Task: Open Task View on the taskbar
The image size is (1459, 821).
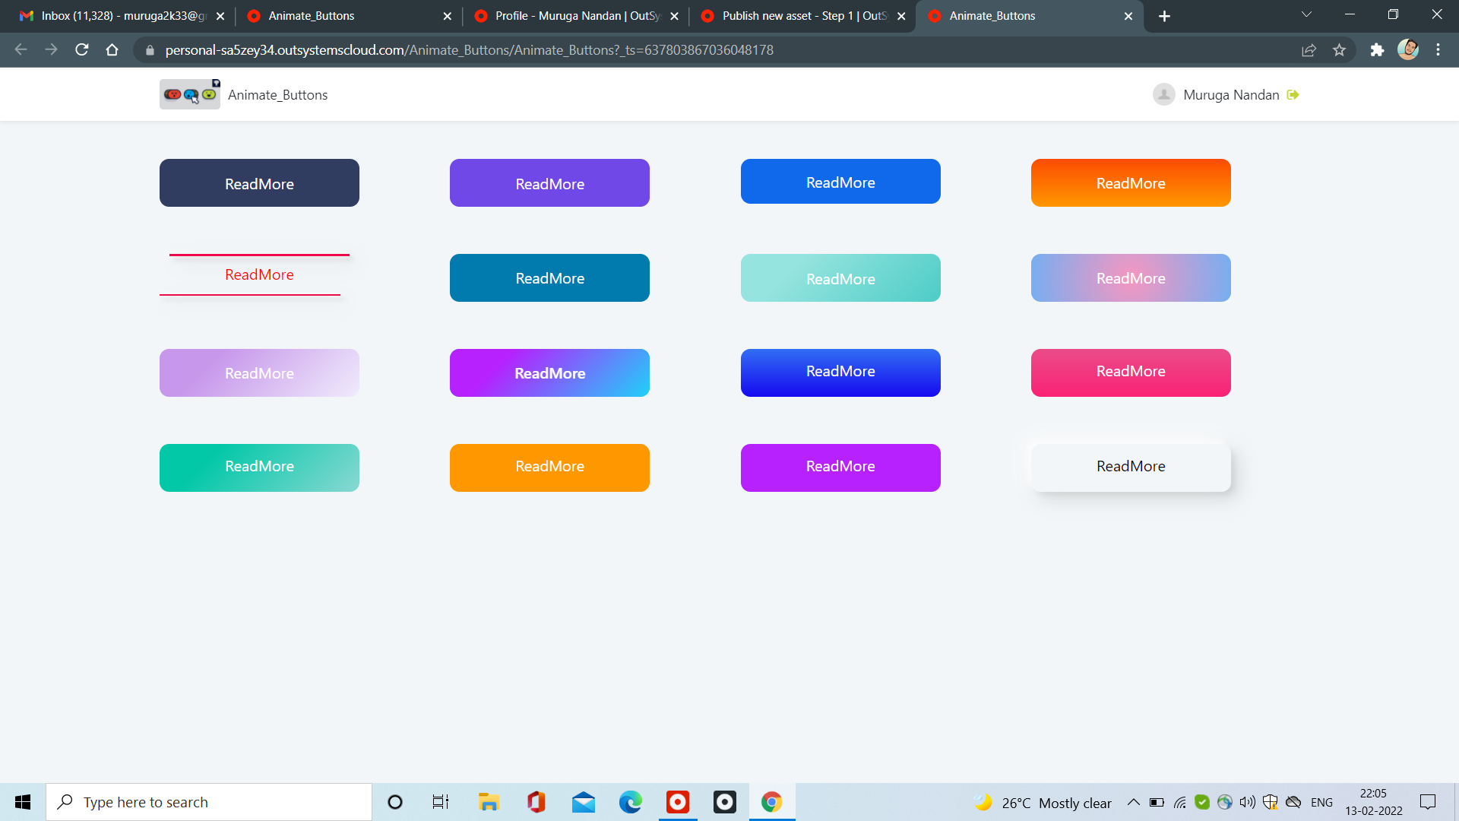Action: point(441,802)
